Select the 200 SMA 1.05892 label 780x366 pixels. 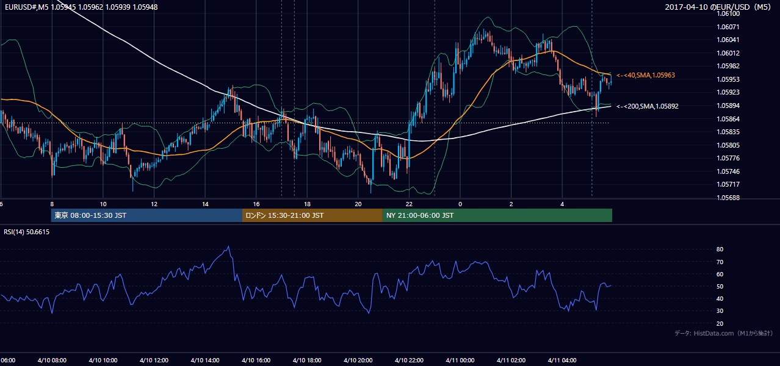coord(648,106)
